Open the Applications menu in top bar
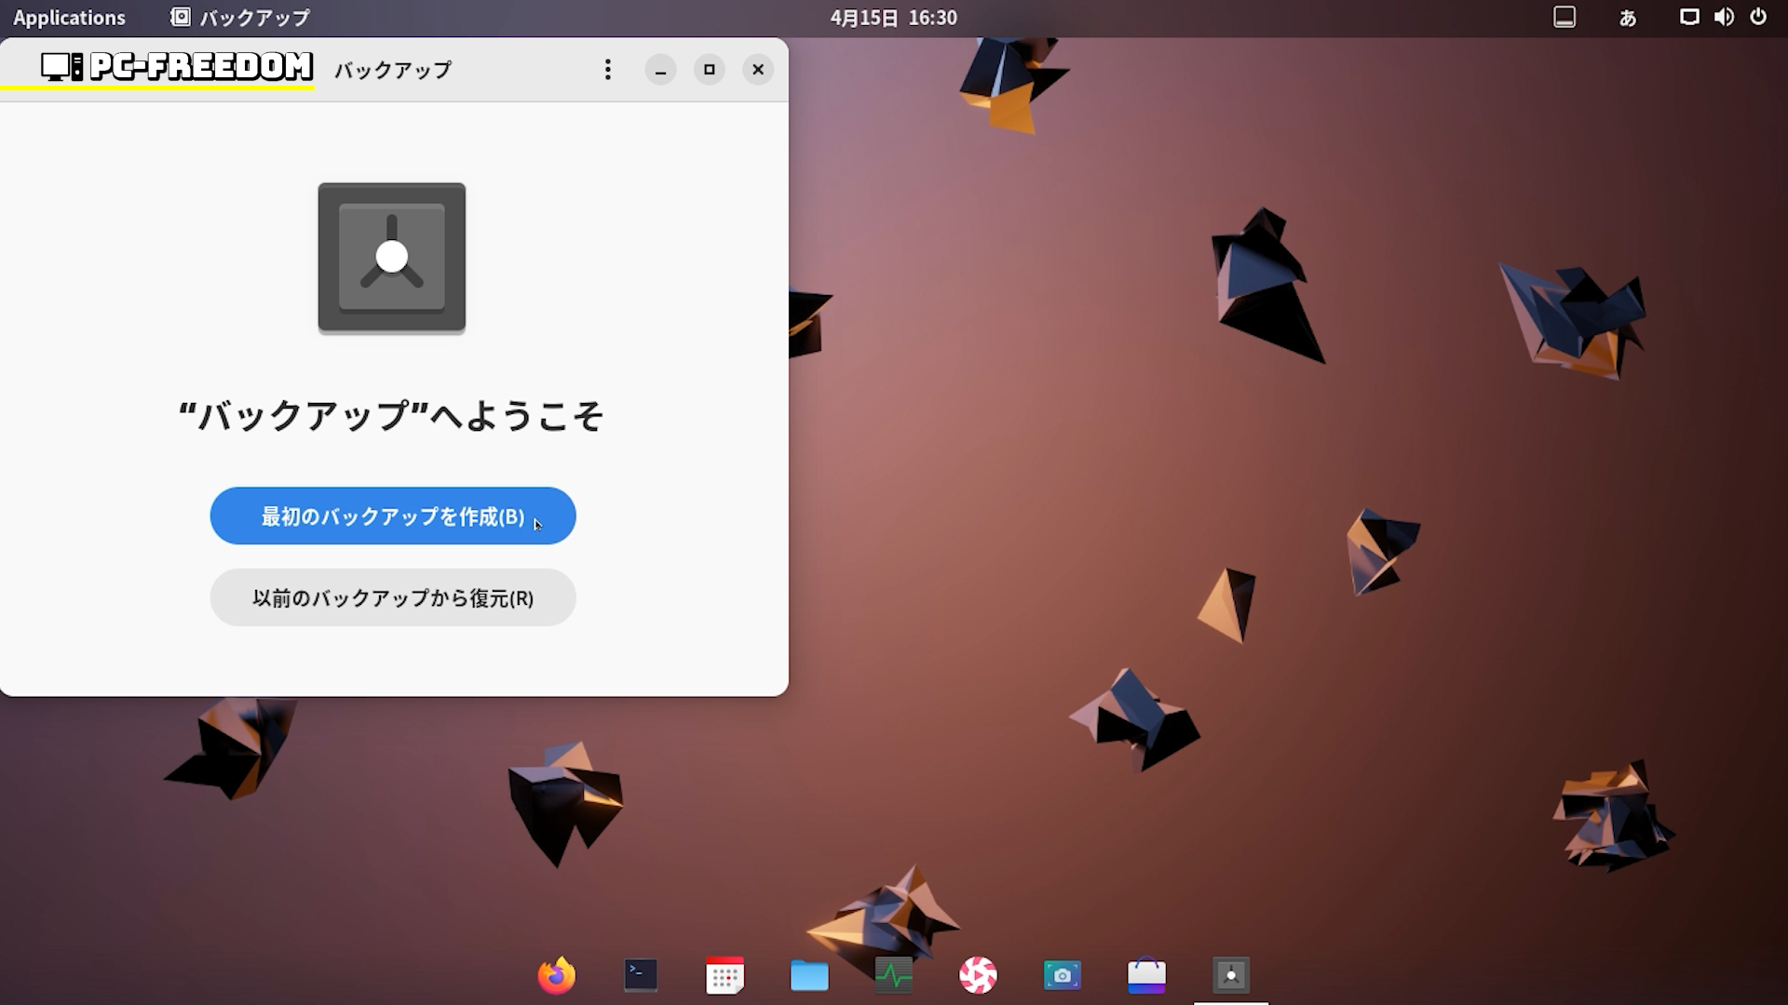1788x1005 pixels. tap(69, 18)
